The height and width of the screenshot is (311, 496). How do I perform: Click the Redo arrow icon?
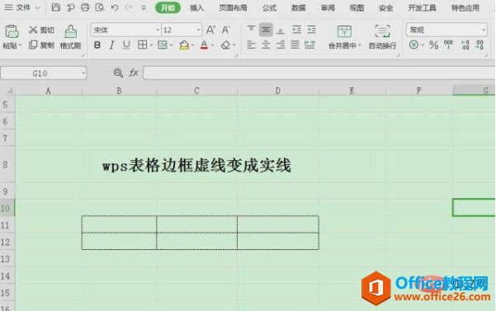[x=129, y=7]
